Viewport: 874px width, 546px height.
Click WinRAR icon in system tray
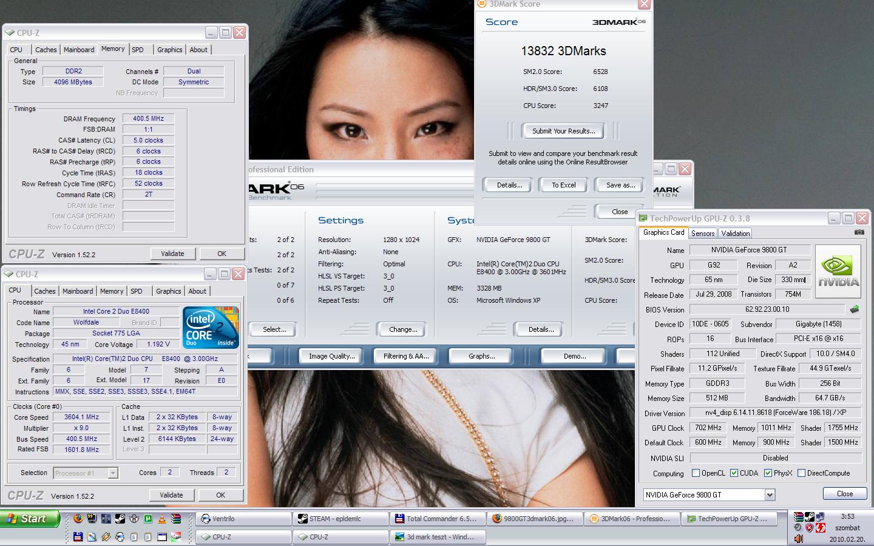tap(799, 517)
